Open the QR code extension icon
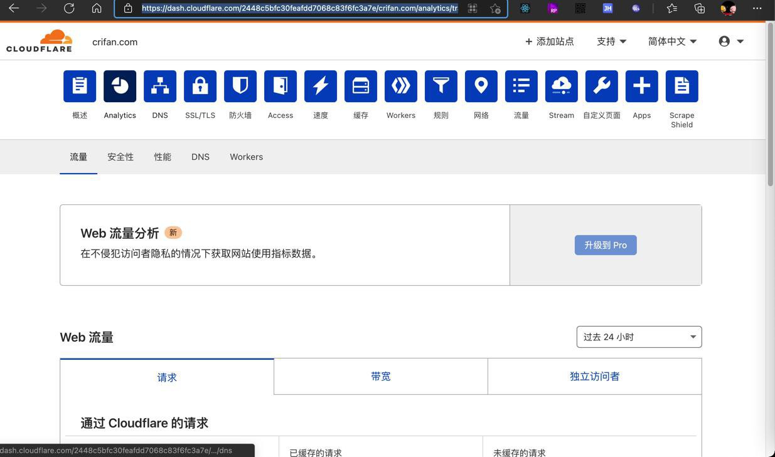Screen dimensions: 775x457 (580, 8)
